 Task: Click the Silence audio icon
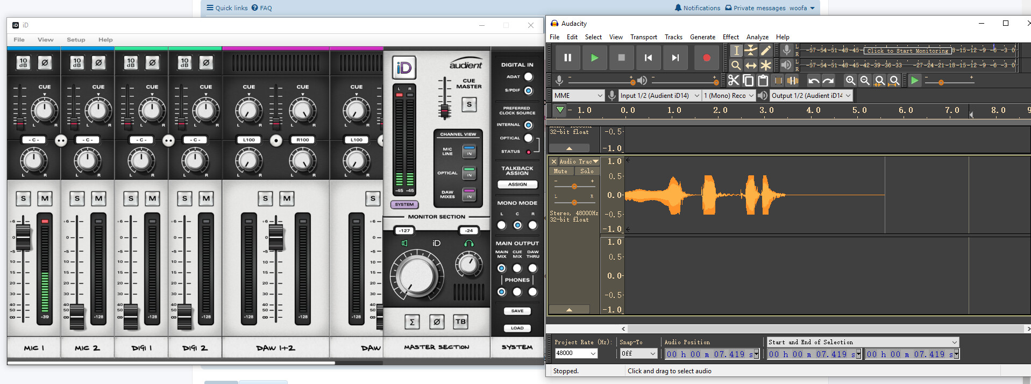(x=793, y=81)
